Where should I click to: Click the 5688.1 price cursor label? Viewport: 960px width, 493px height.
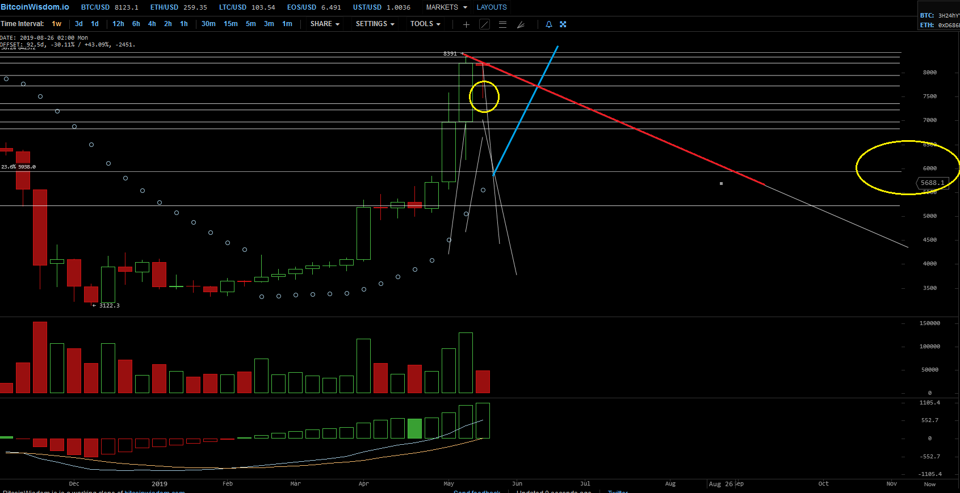[x=932, y=183]
